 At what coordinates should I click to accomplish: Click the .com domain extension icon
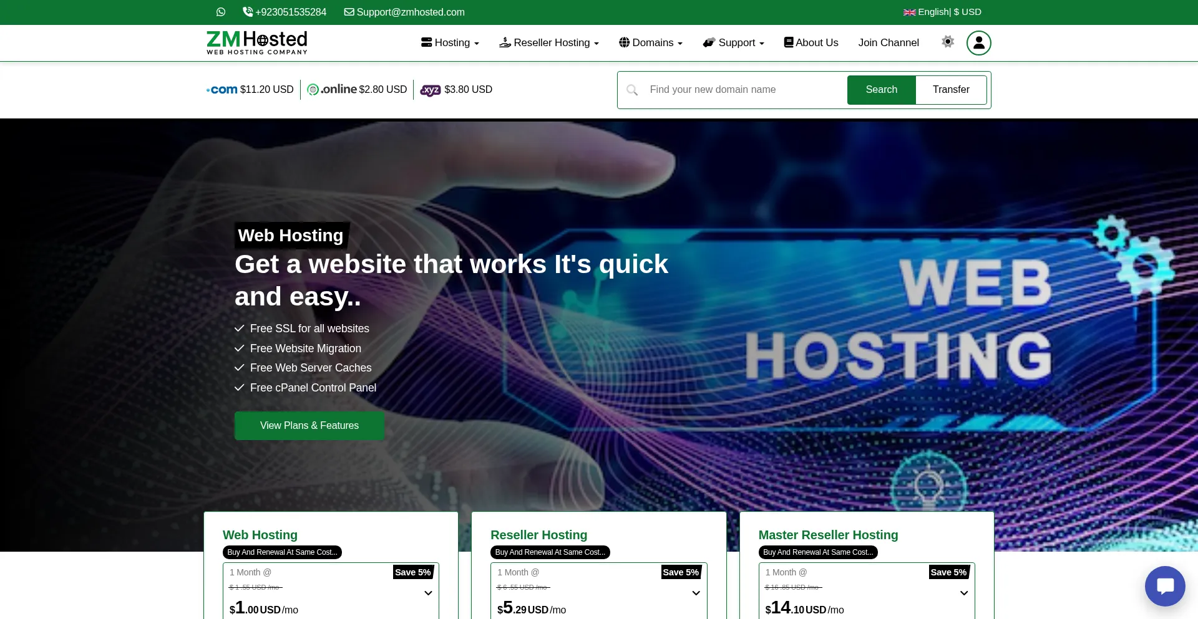click(222, 89)
